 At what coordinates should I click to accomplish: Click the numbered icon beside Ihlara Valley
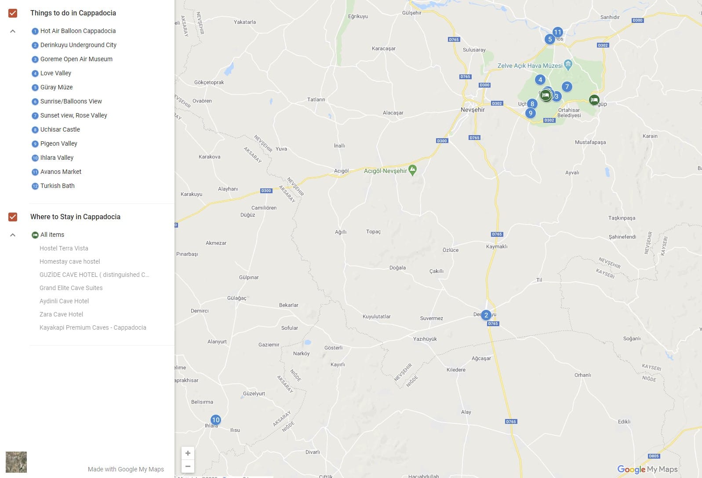coord(35,158)
